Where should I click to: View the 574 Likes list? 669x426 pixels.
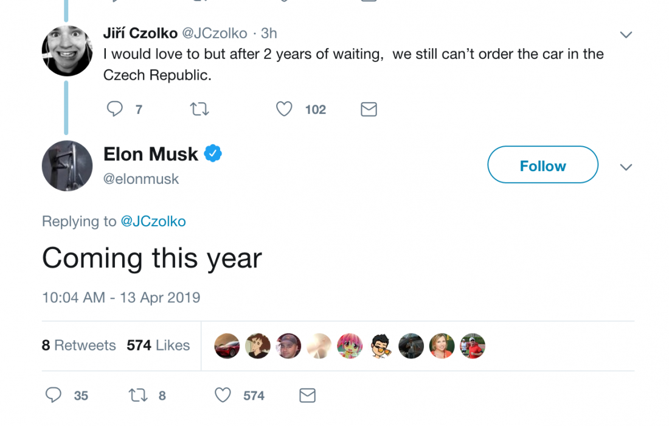(x=158, y=345)
